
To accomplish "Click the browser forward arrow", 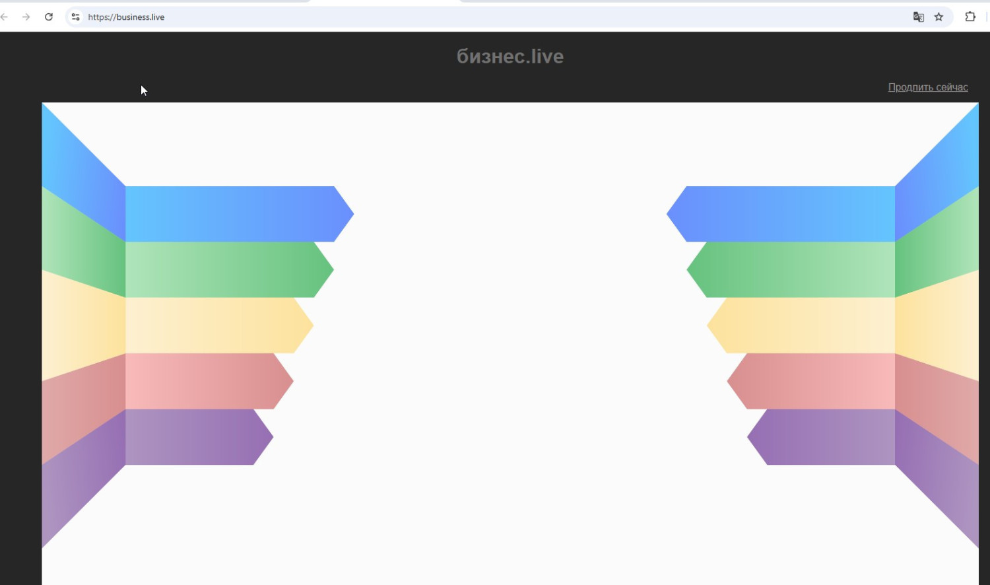I will 26,17.
